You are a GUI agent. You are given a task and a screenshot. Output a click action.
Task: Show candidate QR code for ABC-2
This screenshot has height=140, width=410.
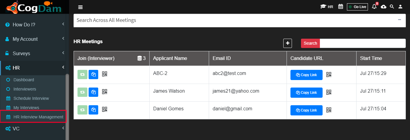click(329, 75)
